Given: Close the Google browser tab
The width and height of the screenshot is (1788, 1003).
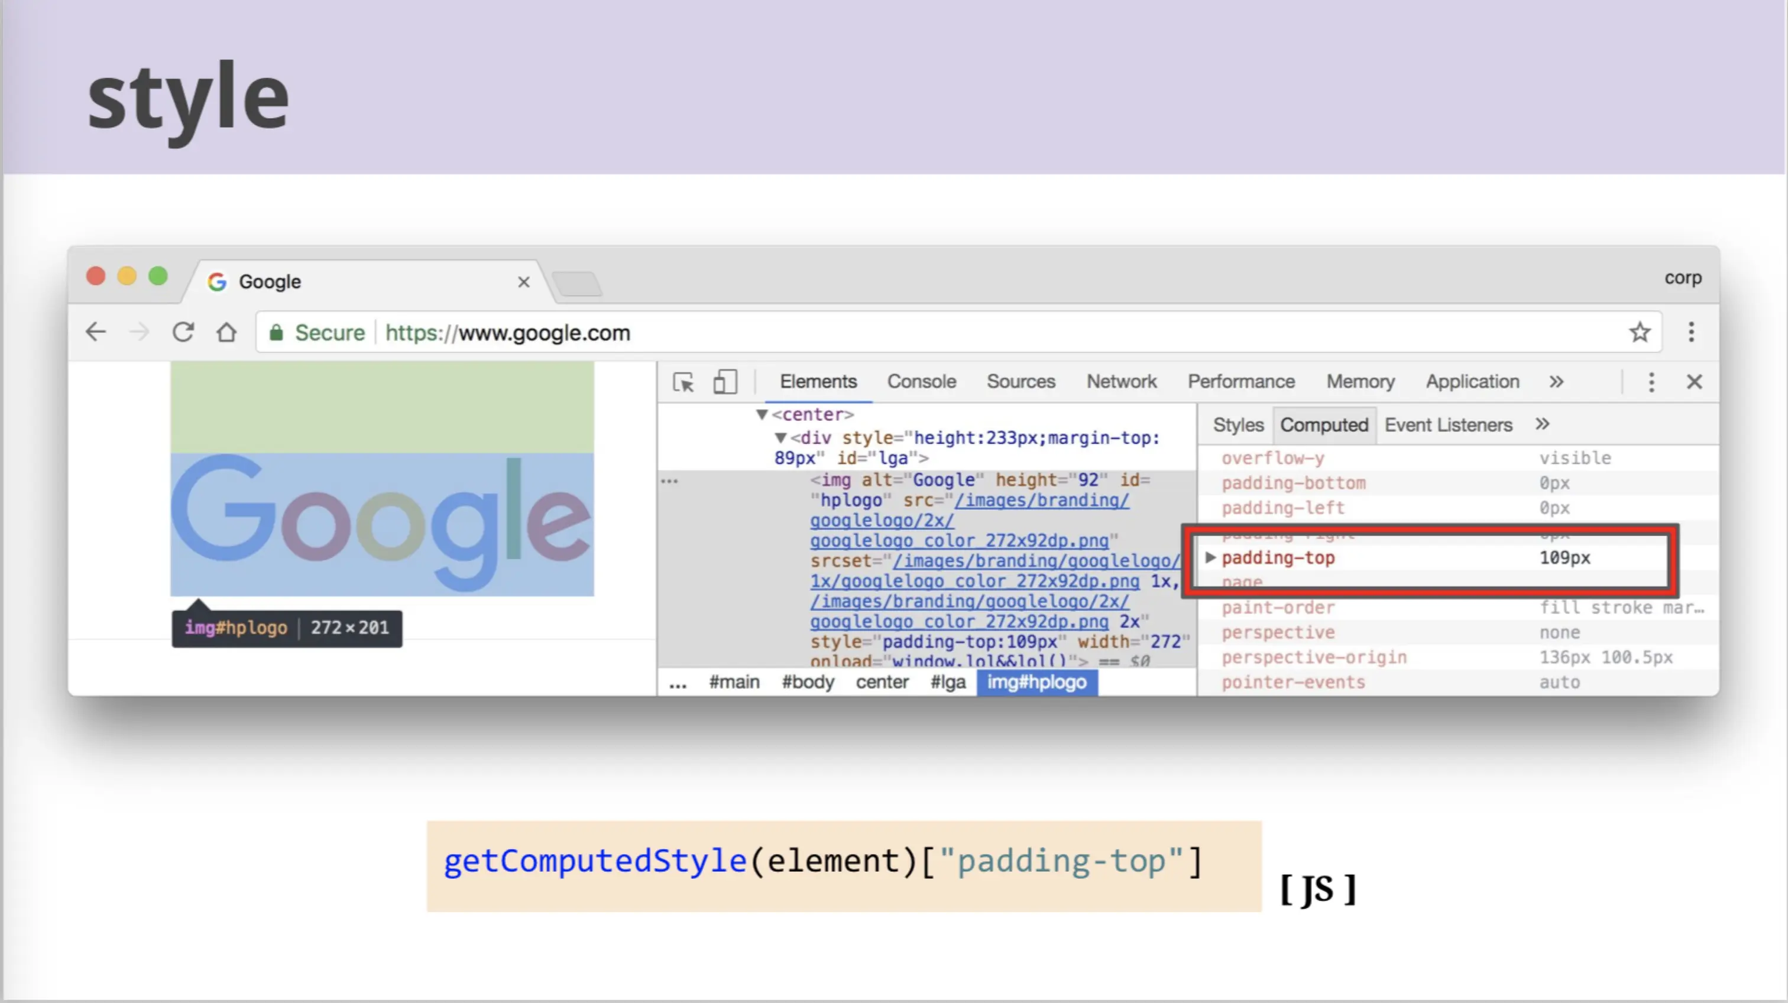Looking at the screenshot, I should [x=524, y=281].
